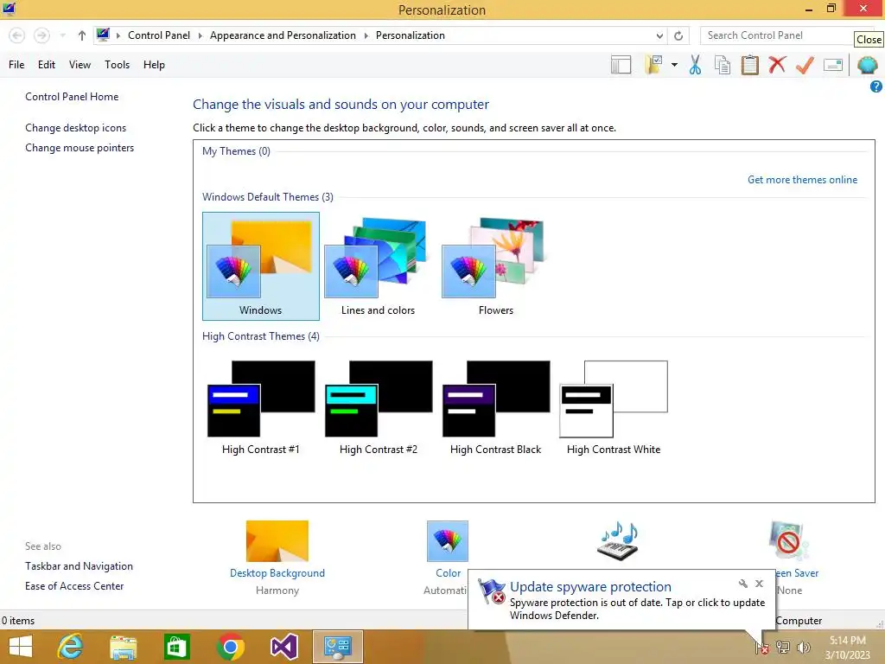Apply the High Contrast Black theme

[495, 408]
